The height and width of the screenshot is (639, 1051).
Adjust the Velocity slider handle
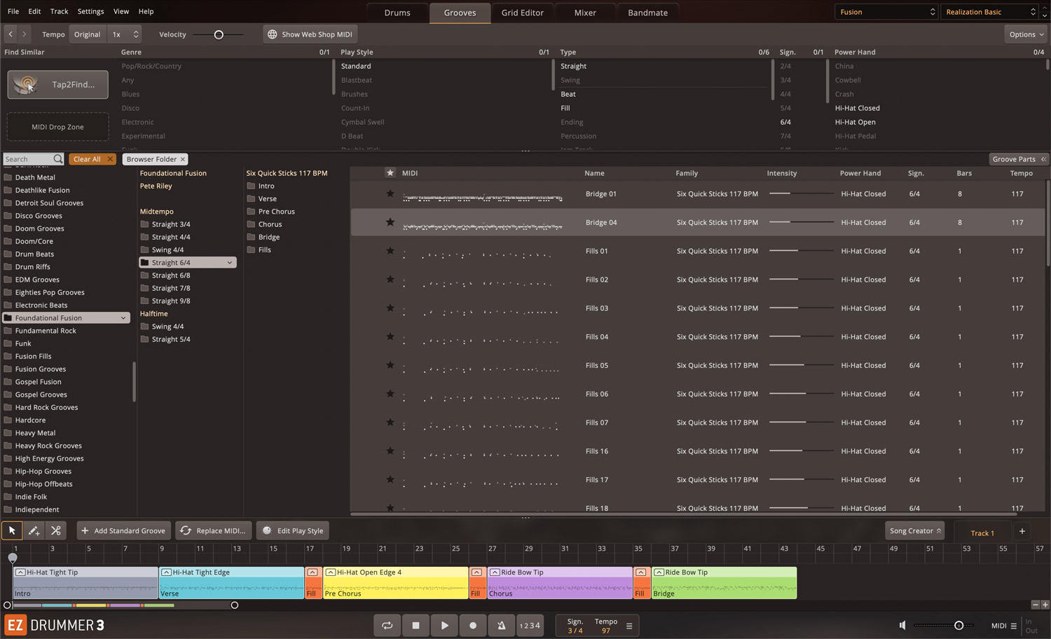(219, 34)
